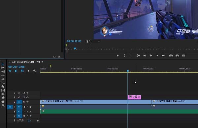Click the program monitor timecode 00:00:12:06
198x128 pixels.
click(74, 41)
